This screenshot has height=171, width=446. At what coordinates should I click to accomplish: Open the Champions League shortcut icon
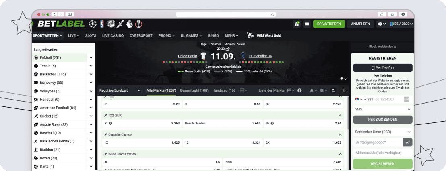click(x=93, y=24)
